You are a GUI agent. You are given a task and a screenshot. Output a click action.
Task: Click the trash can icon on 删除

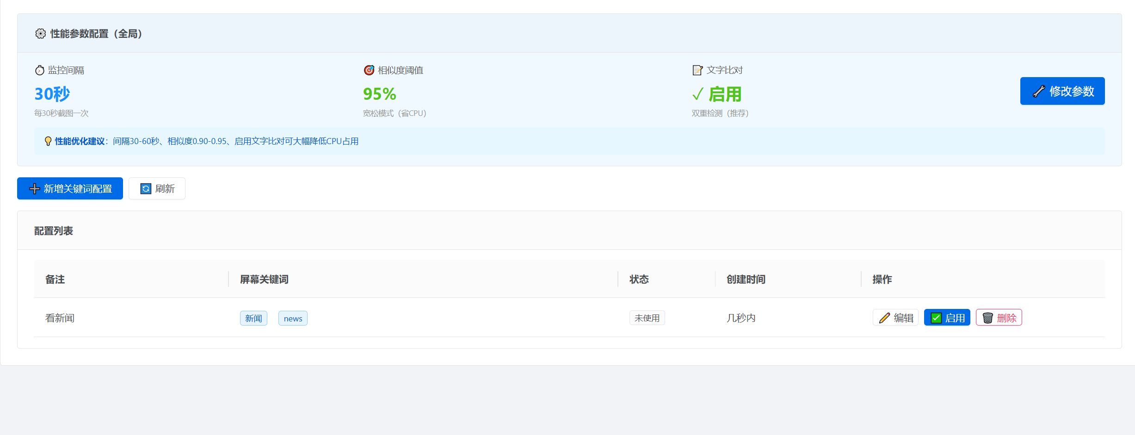pyautogui.click(x=987, y=318)
